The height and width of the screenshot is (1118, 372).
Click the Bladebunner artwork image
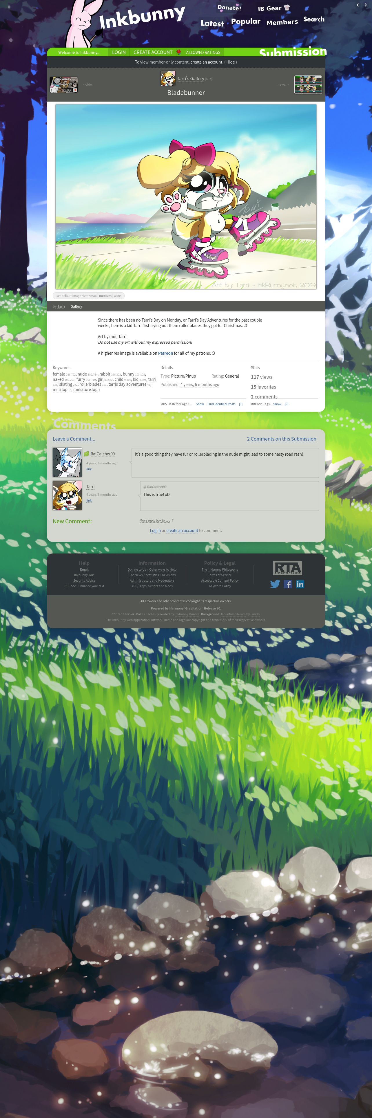pos(186,196)
